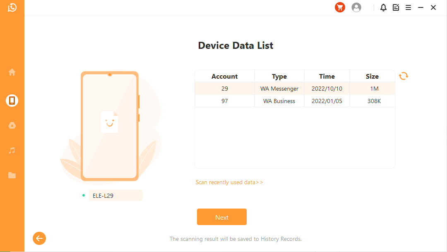Viewport: 447px width, 252px height.
Task: Go back with the arrow button
Action: pyautogui.click(x=39, y=238)
